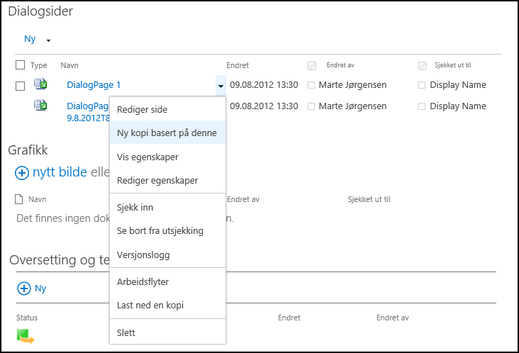Choose Vis egenskaper menu entry

[167, 157]
